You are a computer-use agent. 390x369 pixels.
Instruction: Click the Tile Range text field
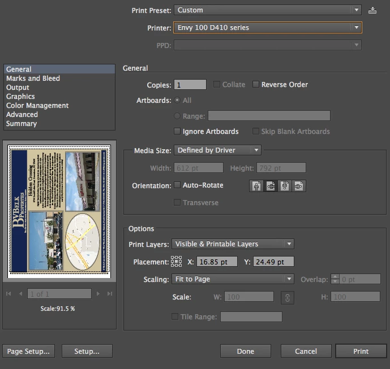click(251, 316)
